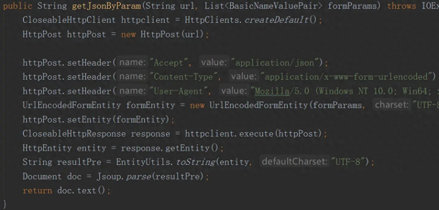This screenshot has height=210, width=439.
Task: Click the Document type declaration
Action: point(42,177)
